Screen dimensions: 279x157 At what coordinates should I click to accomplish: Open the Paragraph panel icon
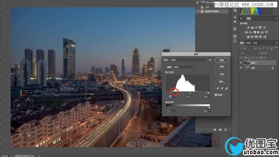[235, 22]
